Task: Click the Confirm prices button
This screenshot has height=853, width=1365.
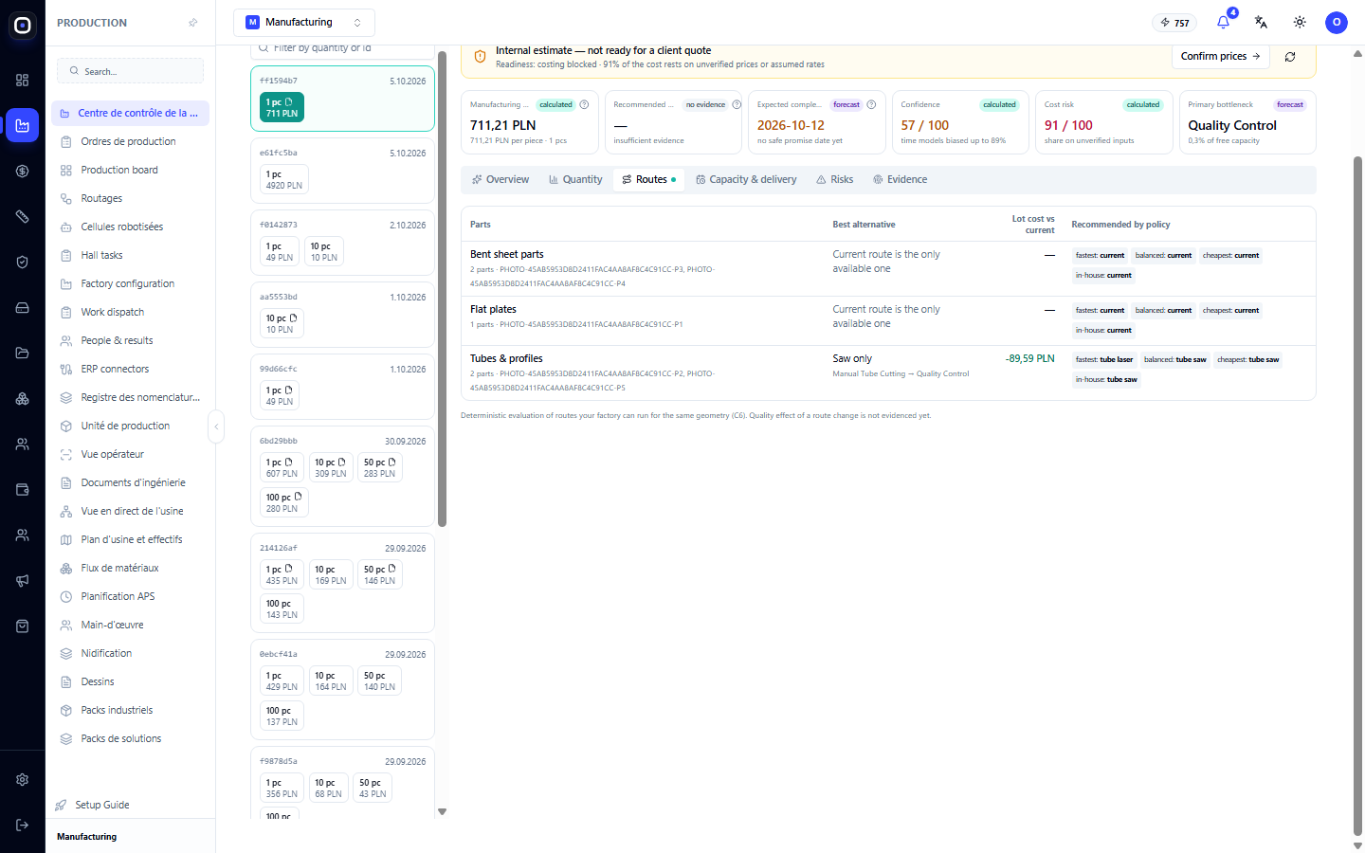Action: pos(1221,56)
